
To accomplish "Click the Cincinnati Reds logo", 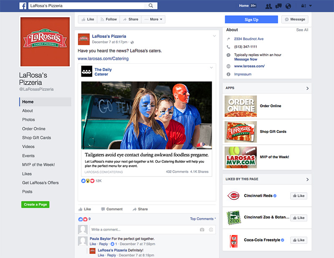I will [x=233, y=196].
